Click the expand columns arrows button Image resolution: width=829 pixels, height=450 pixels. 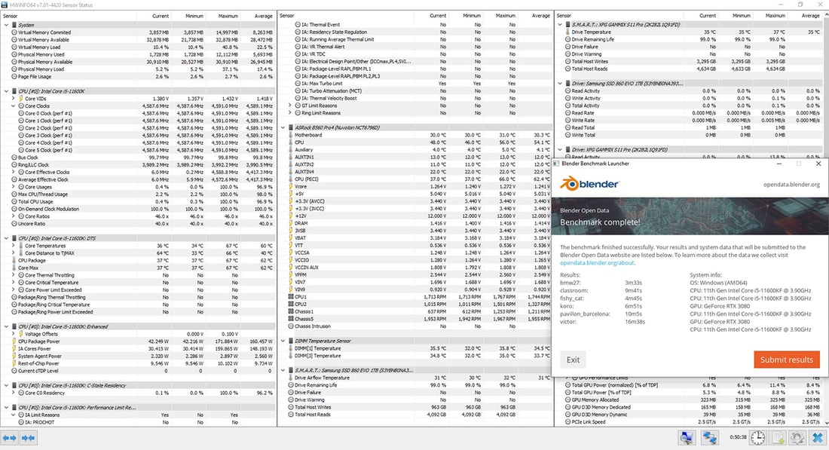10,438
